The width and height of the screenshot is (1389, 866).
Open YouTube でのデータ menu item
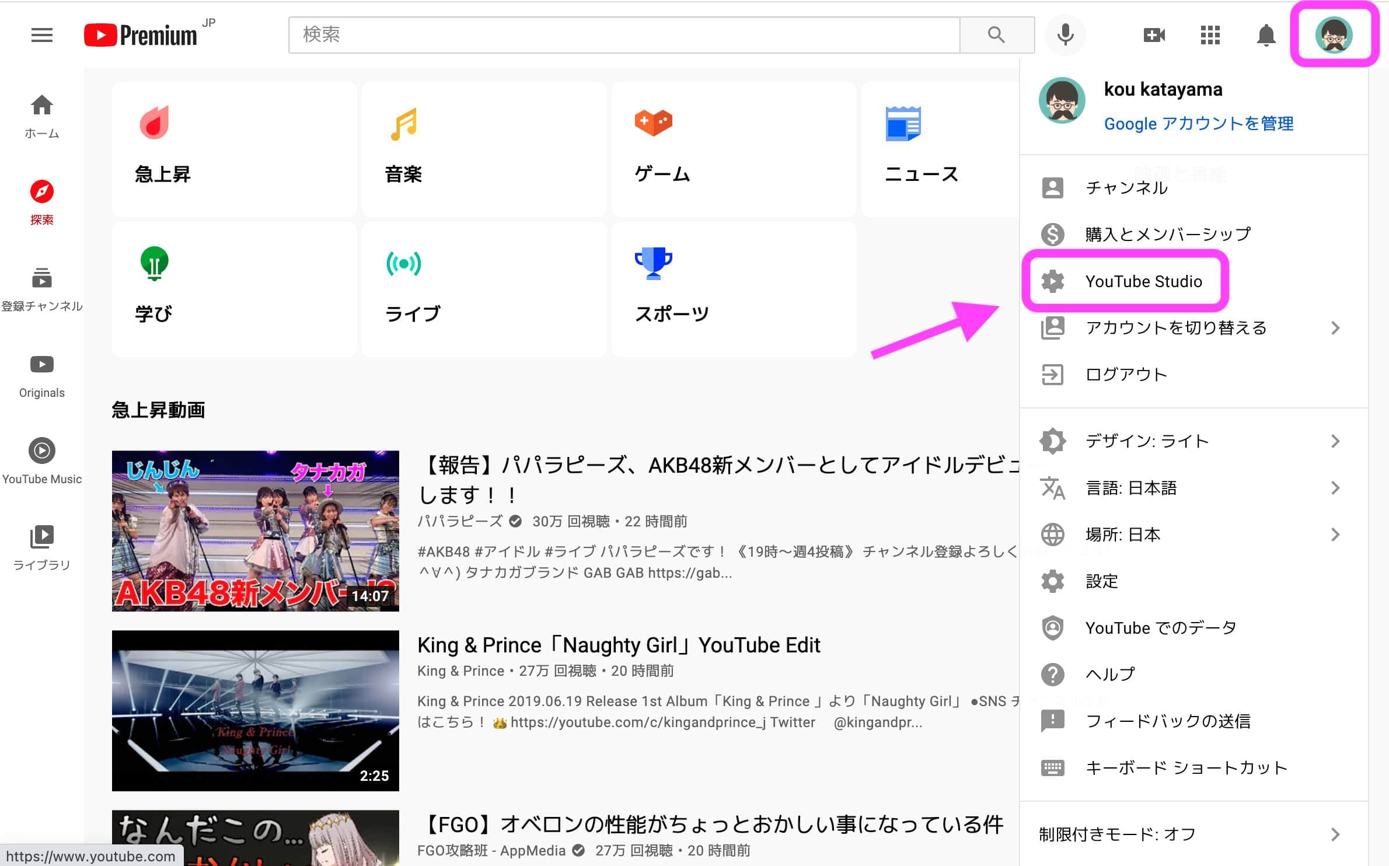point(1193,628)
